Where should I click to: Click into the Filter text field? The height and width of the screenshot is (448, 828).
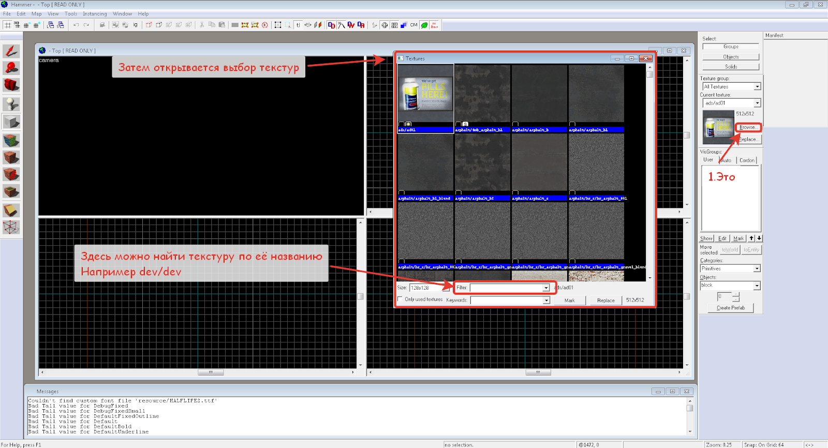(x=506, y=288)
